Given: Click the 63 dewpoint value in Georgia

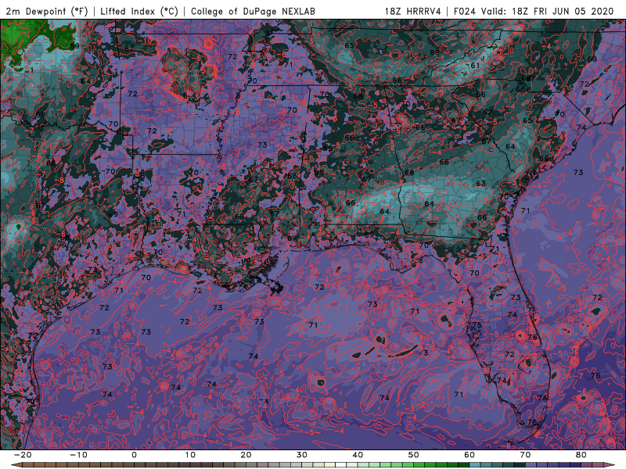Looking at the screenshot, I should point(480,183).
